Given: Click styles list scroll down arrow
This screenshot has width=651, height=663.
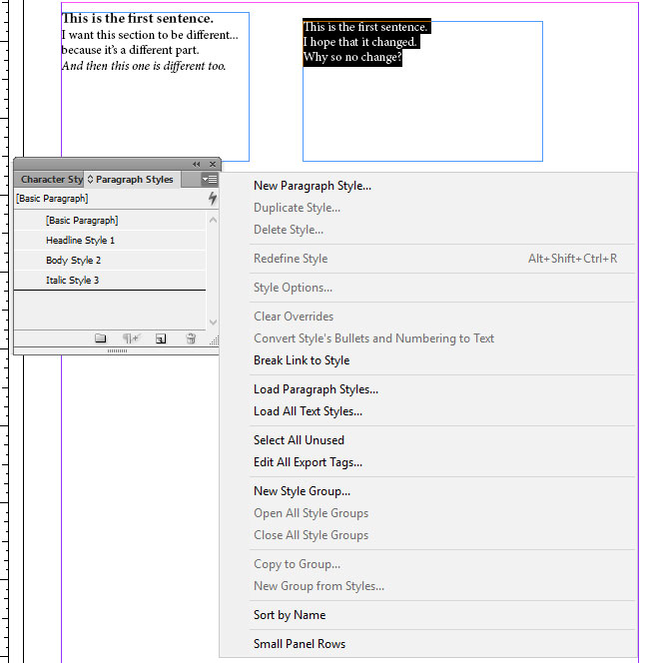Looking at the screenshot, I should click(213, 322).
